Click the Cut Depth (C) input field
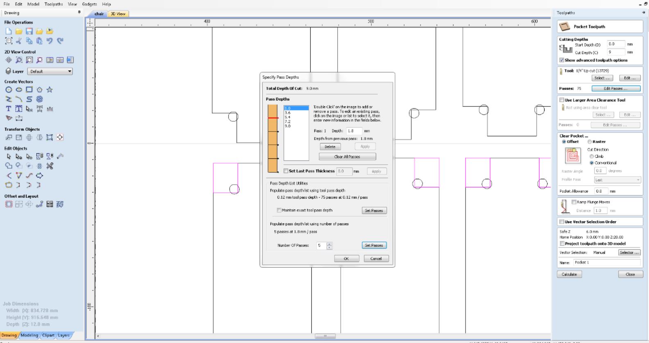The image size is (649, 343). [x=616, y=52]
